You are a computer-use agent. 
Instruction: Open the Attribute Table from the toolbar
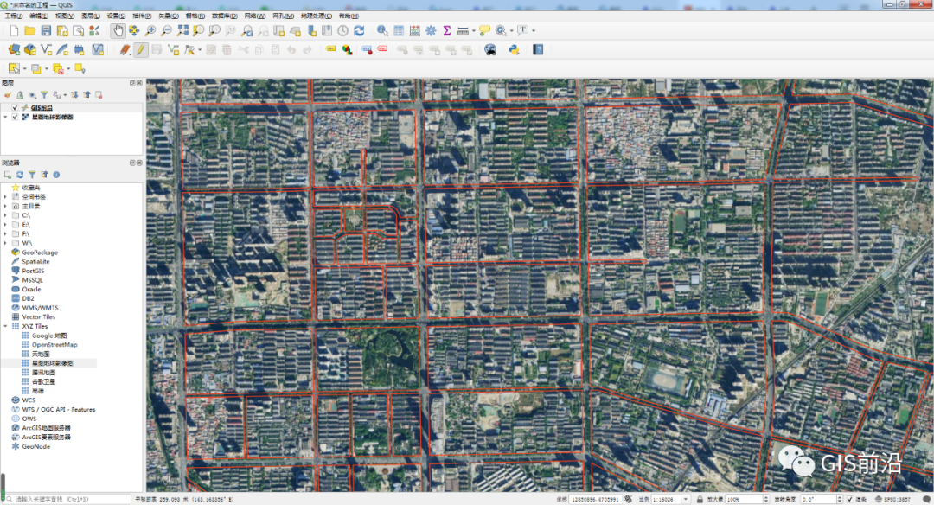(x=398, y=30)
